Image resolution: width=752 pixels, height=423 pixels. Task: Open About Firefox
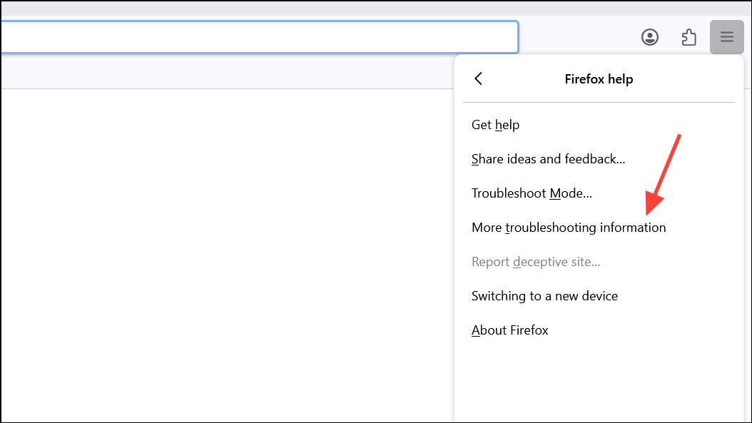coord(509,330)
